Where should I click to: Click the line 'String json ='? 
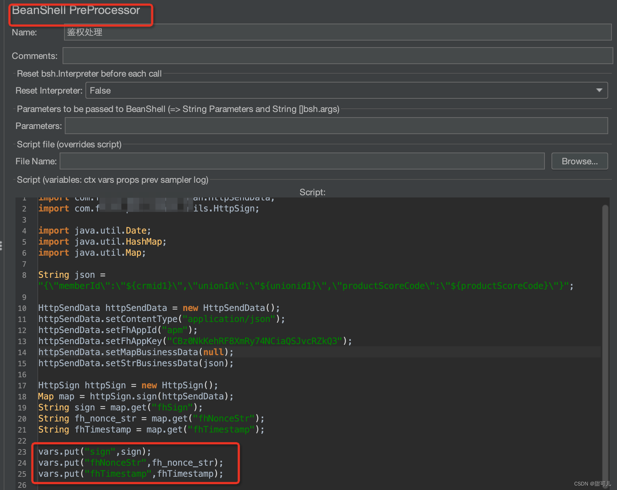pyautogui.click(x=72, y=275)
